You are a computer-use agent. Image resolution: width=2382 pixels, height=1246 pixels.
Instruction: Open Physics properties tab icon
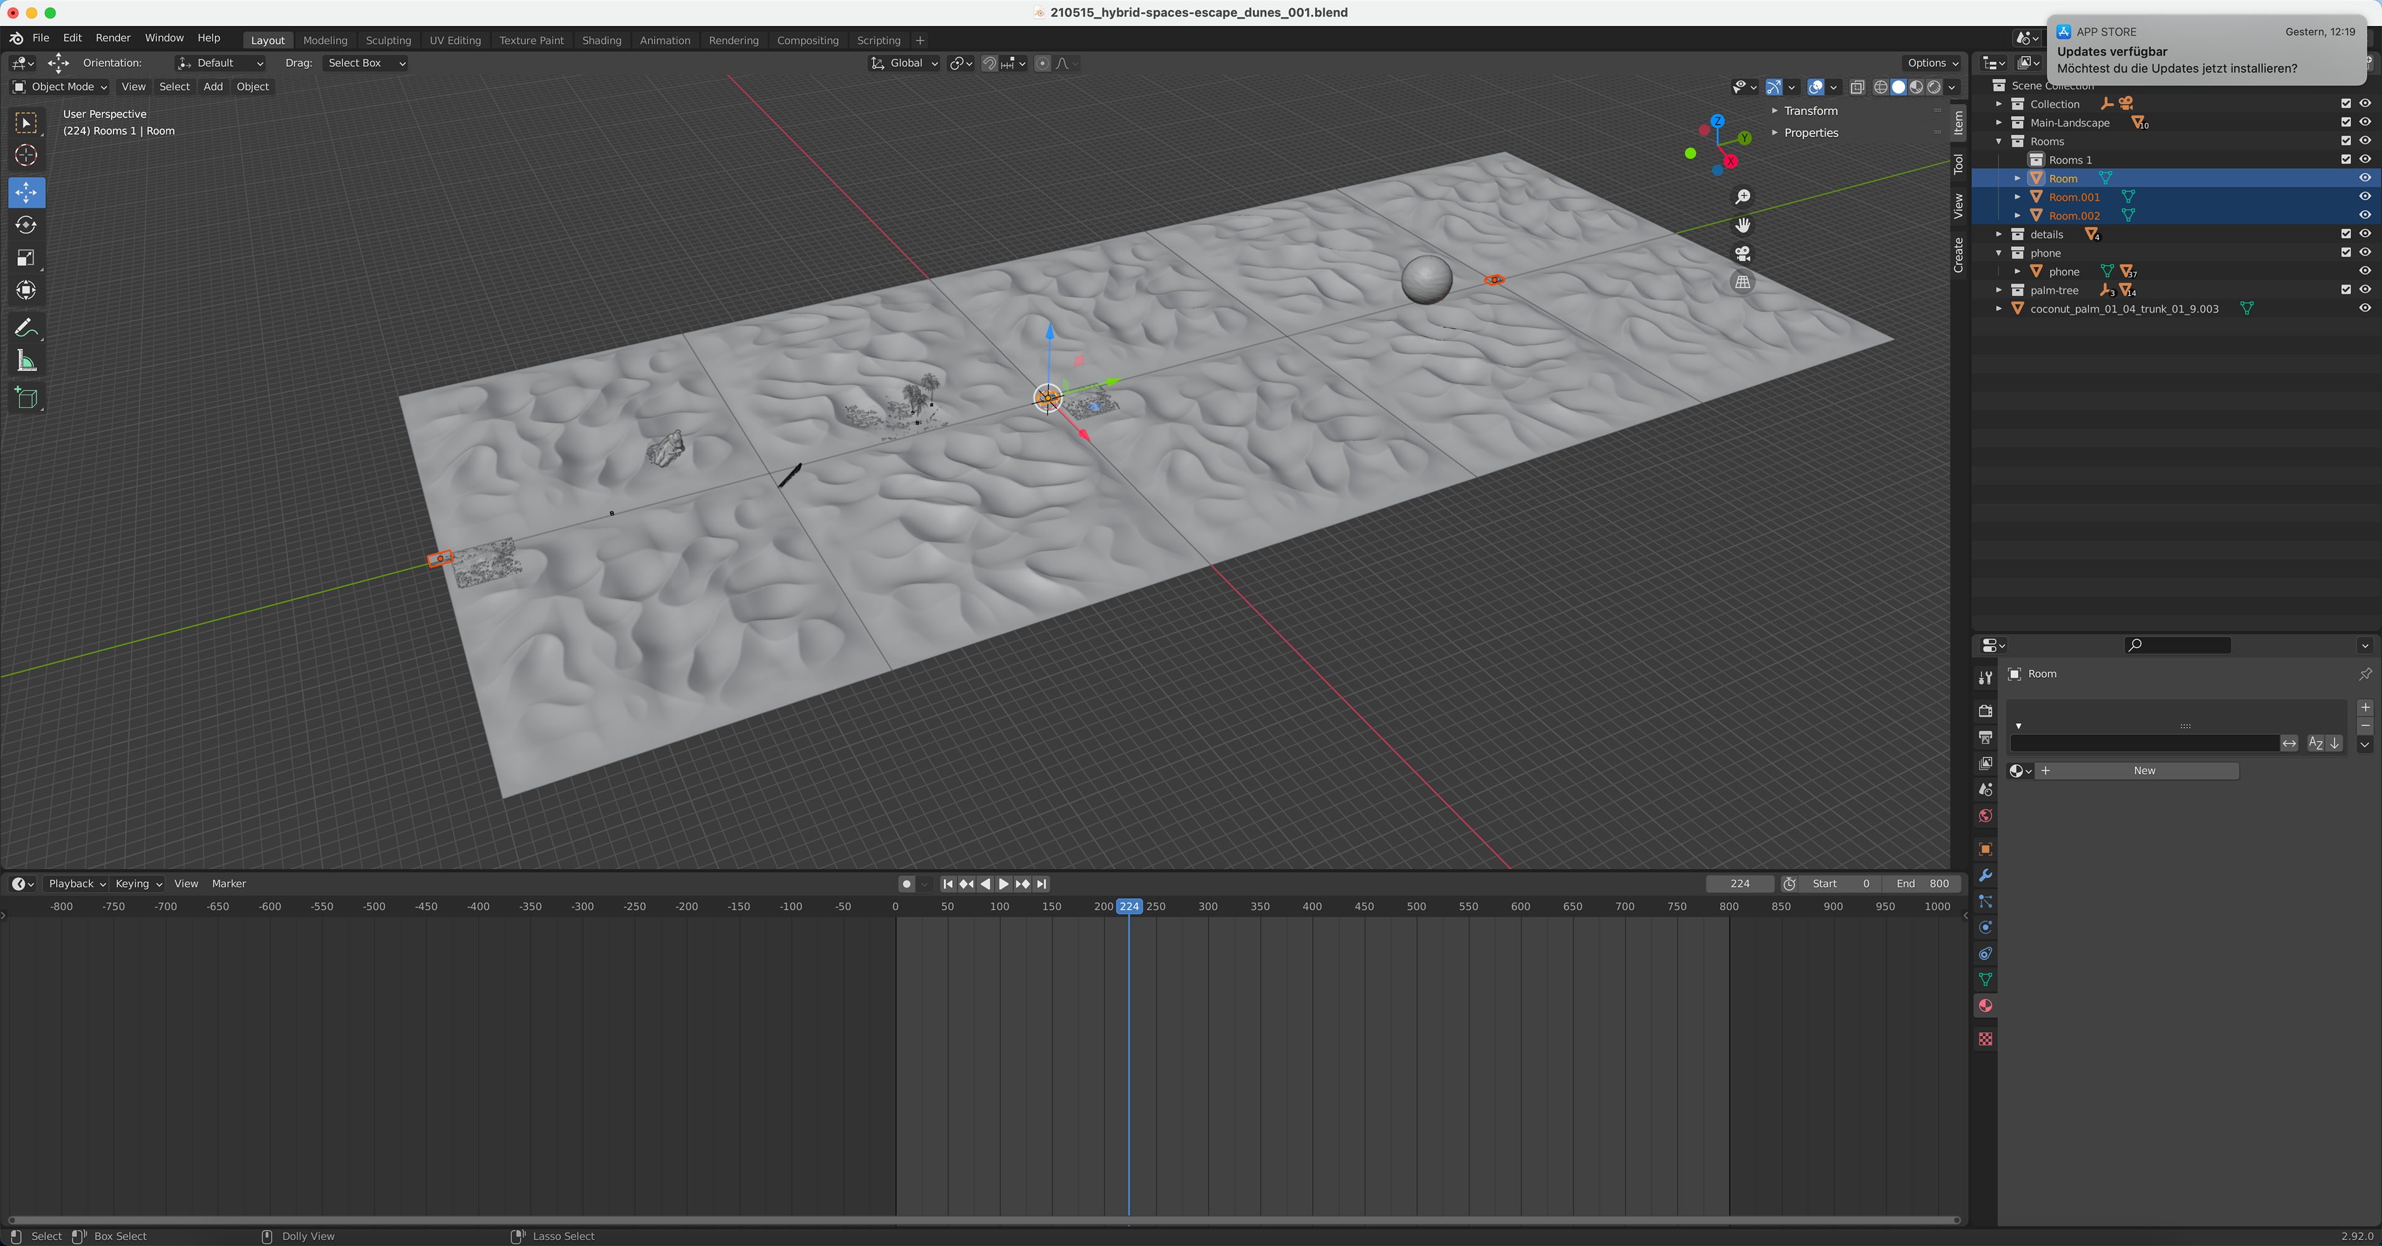1984,927
